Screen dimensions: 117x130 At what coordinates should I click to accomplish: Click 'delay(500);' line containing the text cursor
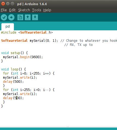point(13,98)
